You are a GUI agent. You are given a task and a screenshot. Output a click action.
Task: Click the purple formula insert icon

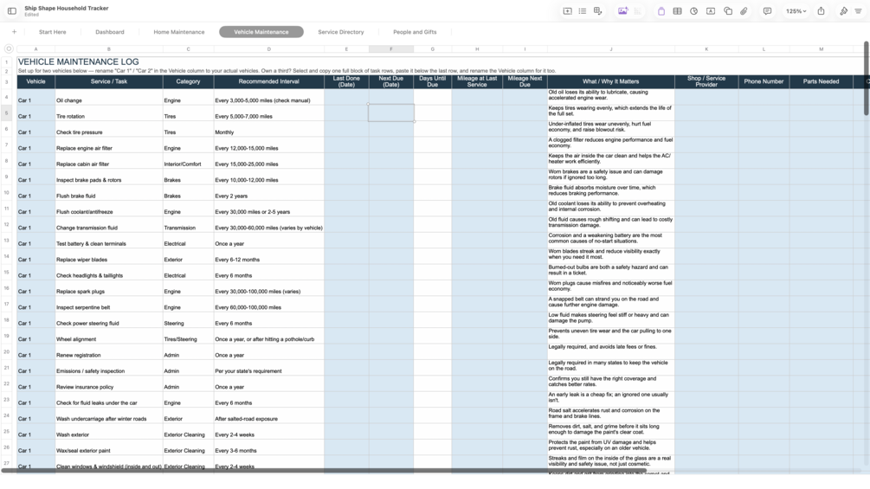tap(661, 11)
